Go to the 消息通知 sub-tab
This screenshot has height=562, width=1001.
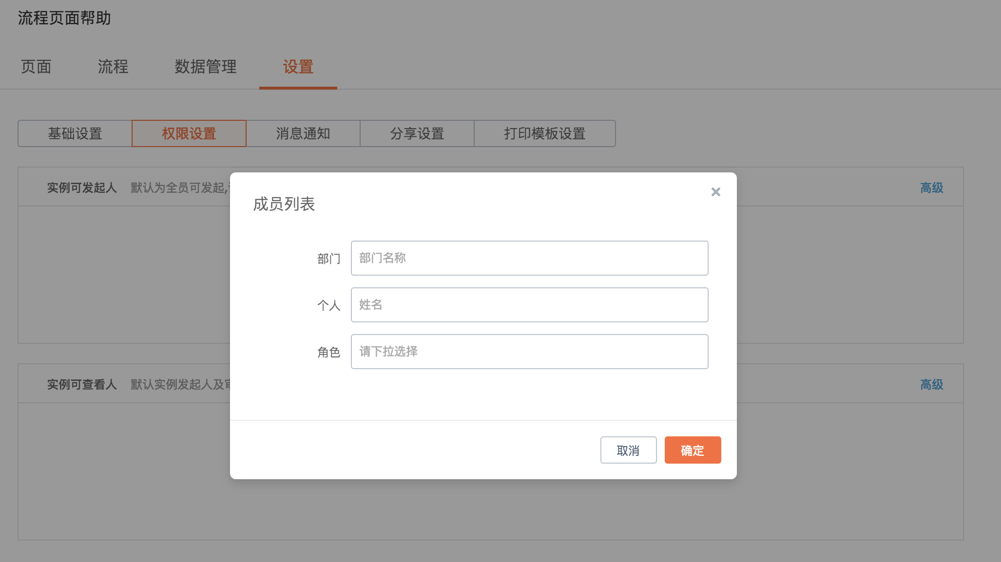(x=303, y=133)
